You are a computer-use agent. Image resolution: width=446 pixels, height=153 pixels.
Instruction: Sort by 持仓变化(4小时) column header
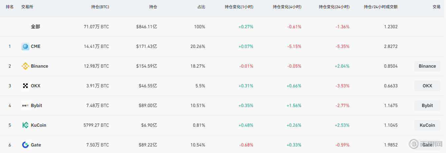[287, 7]
